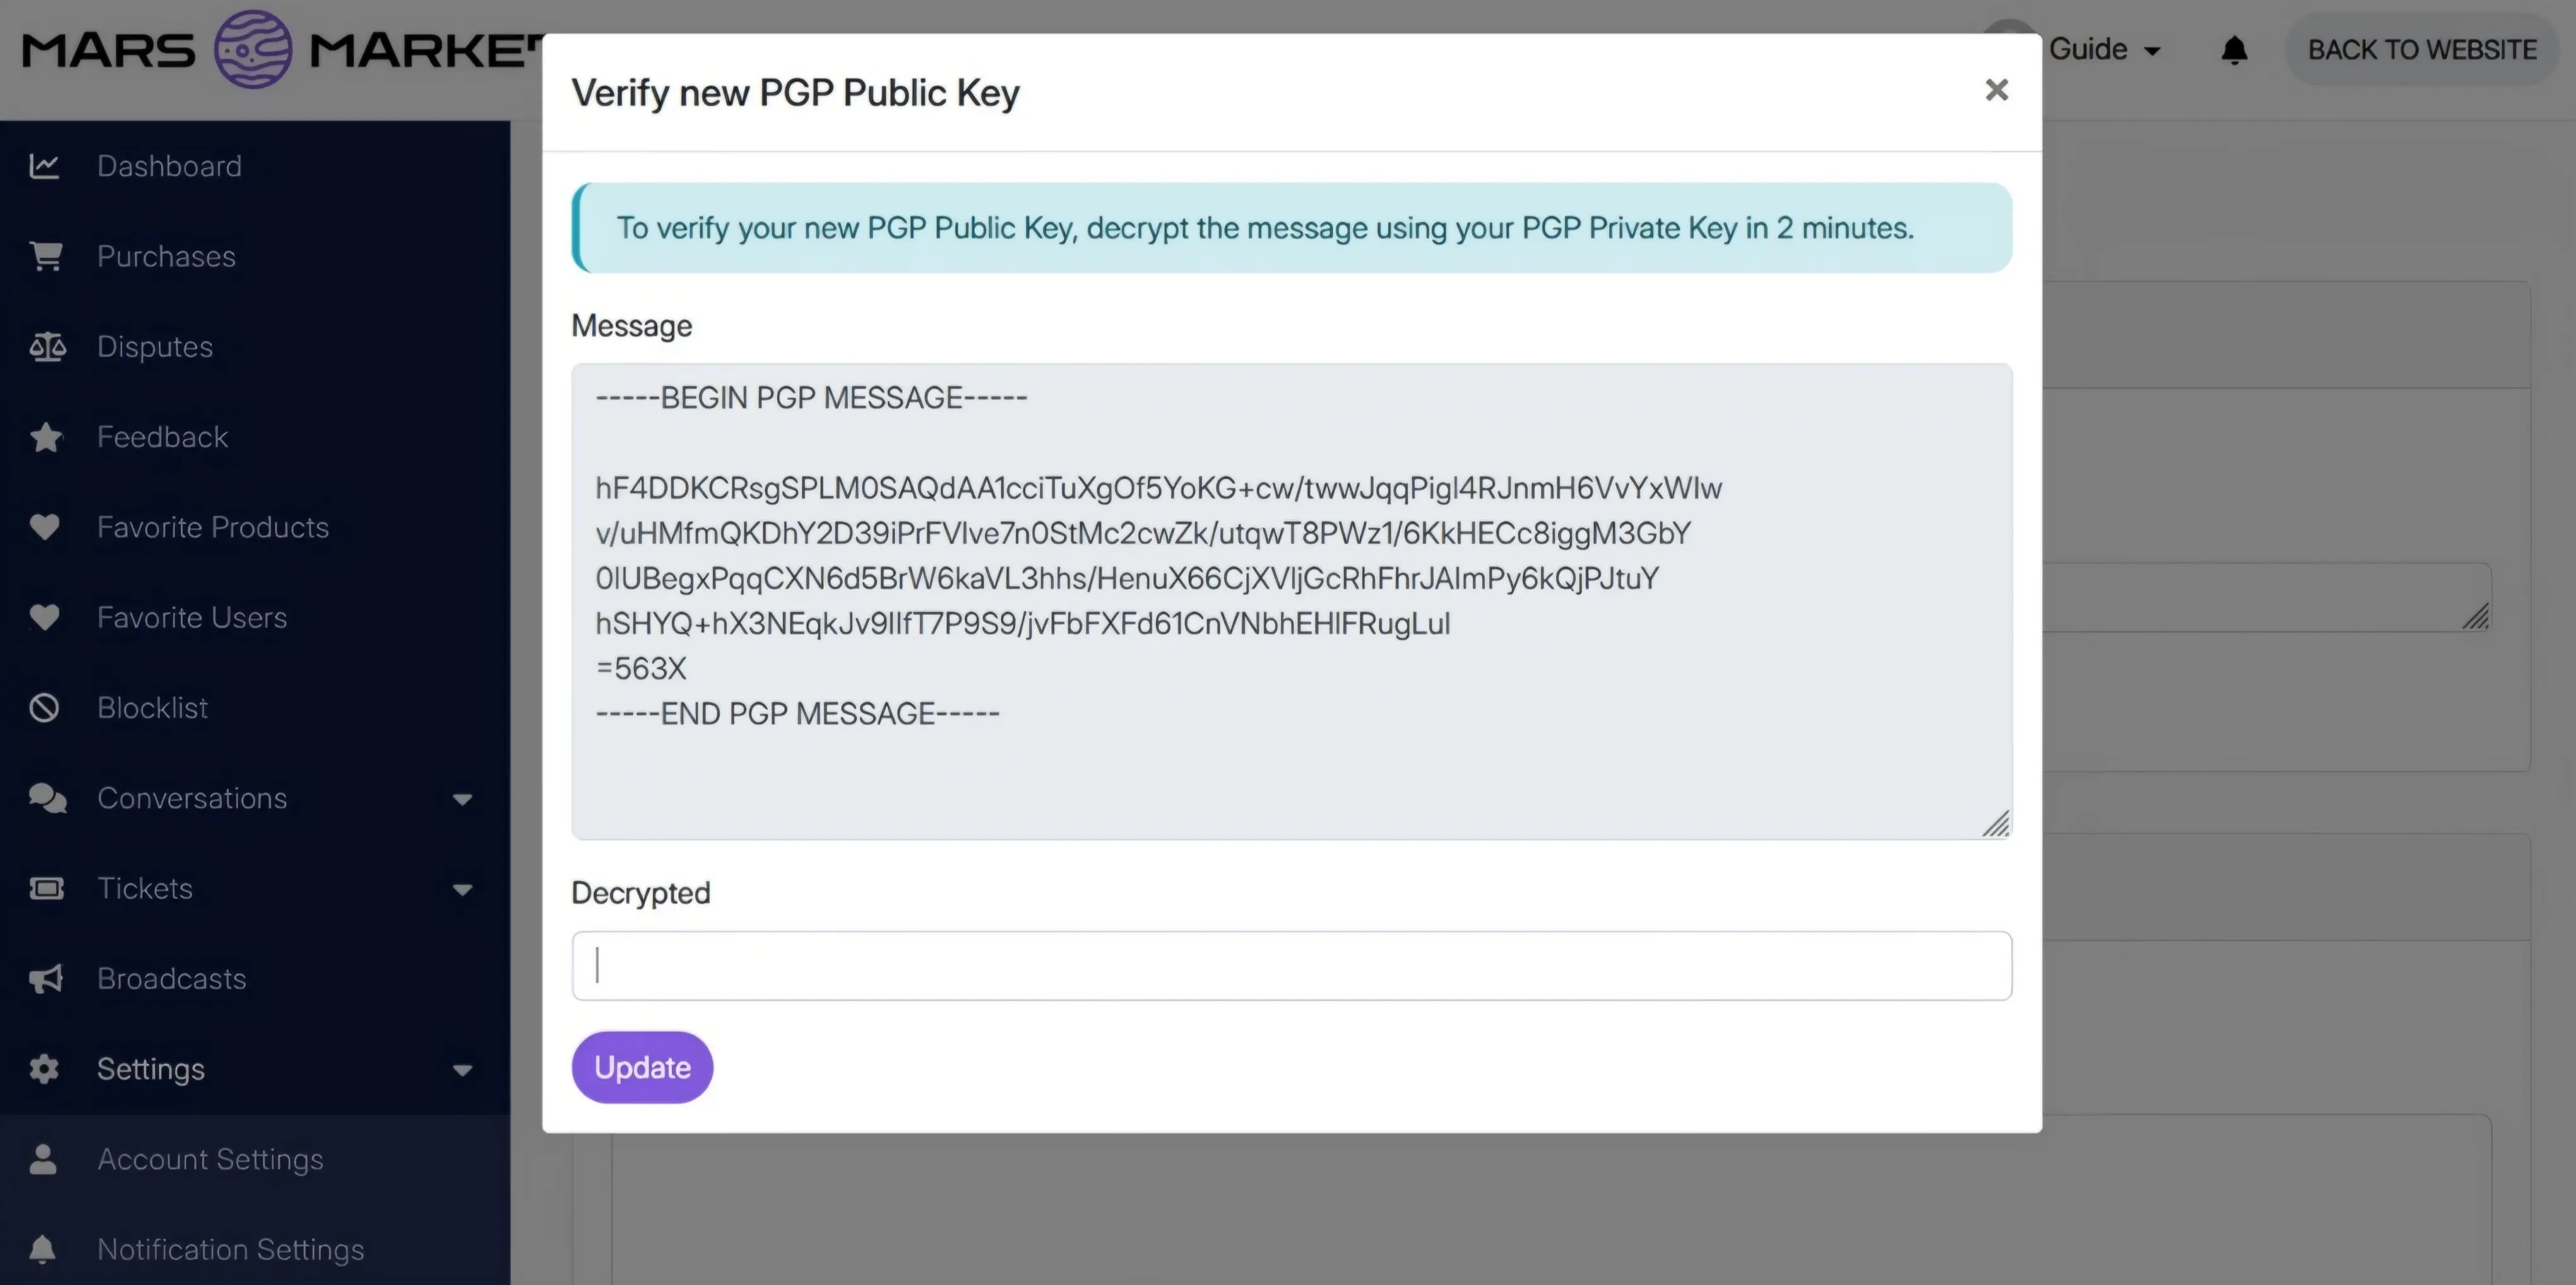
Task: Focus the Decrypted input field
Action: 1291,966
